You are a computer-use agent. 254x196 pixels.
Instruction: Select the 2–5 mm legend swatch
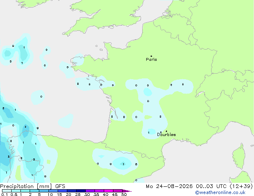[x=34, y=191]
